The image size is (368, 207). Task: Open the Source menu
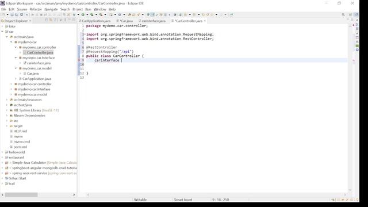[22, 9]
